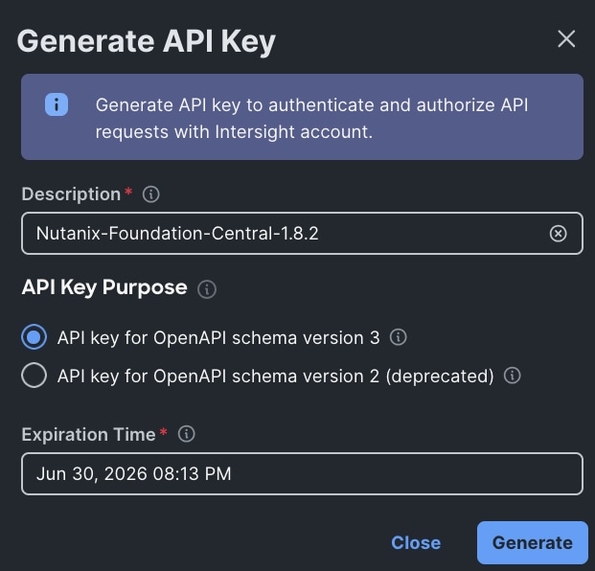Viewport: 595px width, 571px height.
Task: Open the Description field info tooltip icon
Action: point(151,194)
